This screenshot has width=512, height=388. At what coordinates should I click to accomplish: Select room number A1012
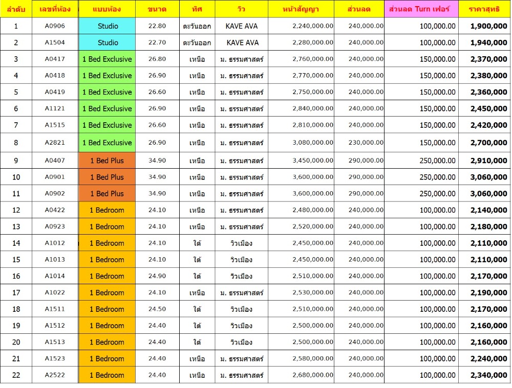(x=55, y=243)
